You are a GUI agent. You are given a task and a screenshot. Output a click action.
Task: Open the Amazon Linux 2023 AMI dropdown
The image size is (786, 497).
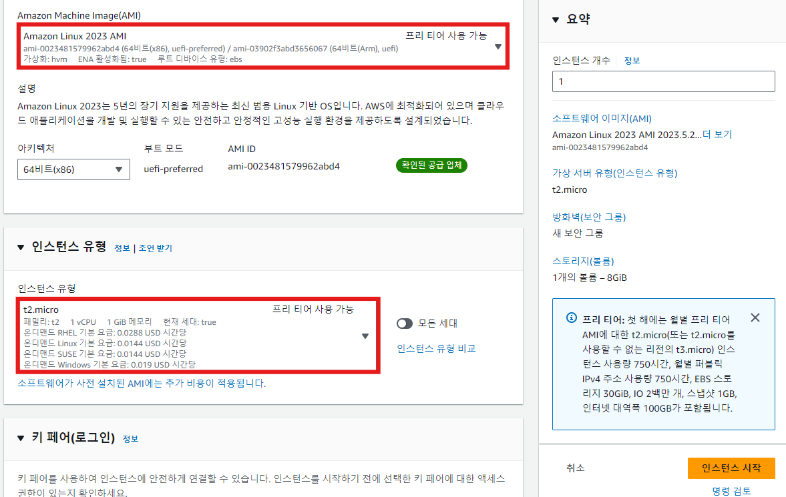[x=263, y=46]
